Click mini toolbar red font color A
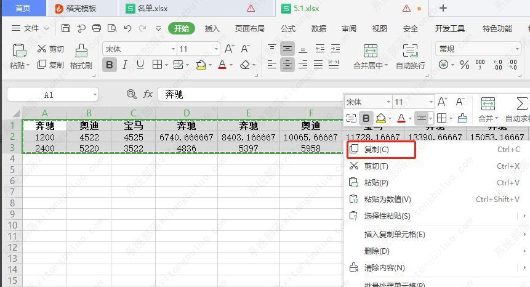530x287 pixels. (401, 118)
